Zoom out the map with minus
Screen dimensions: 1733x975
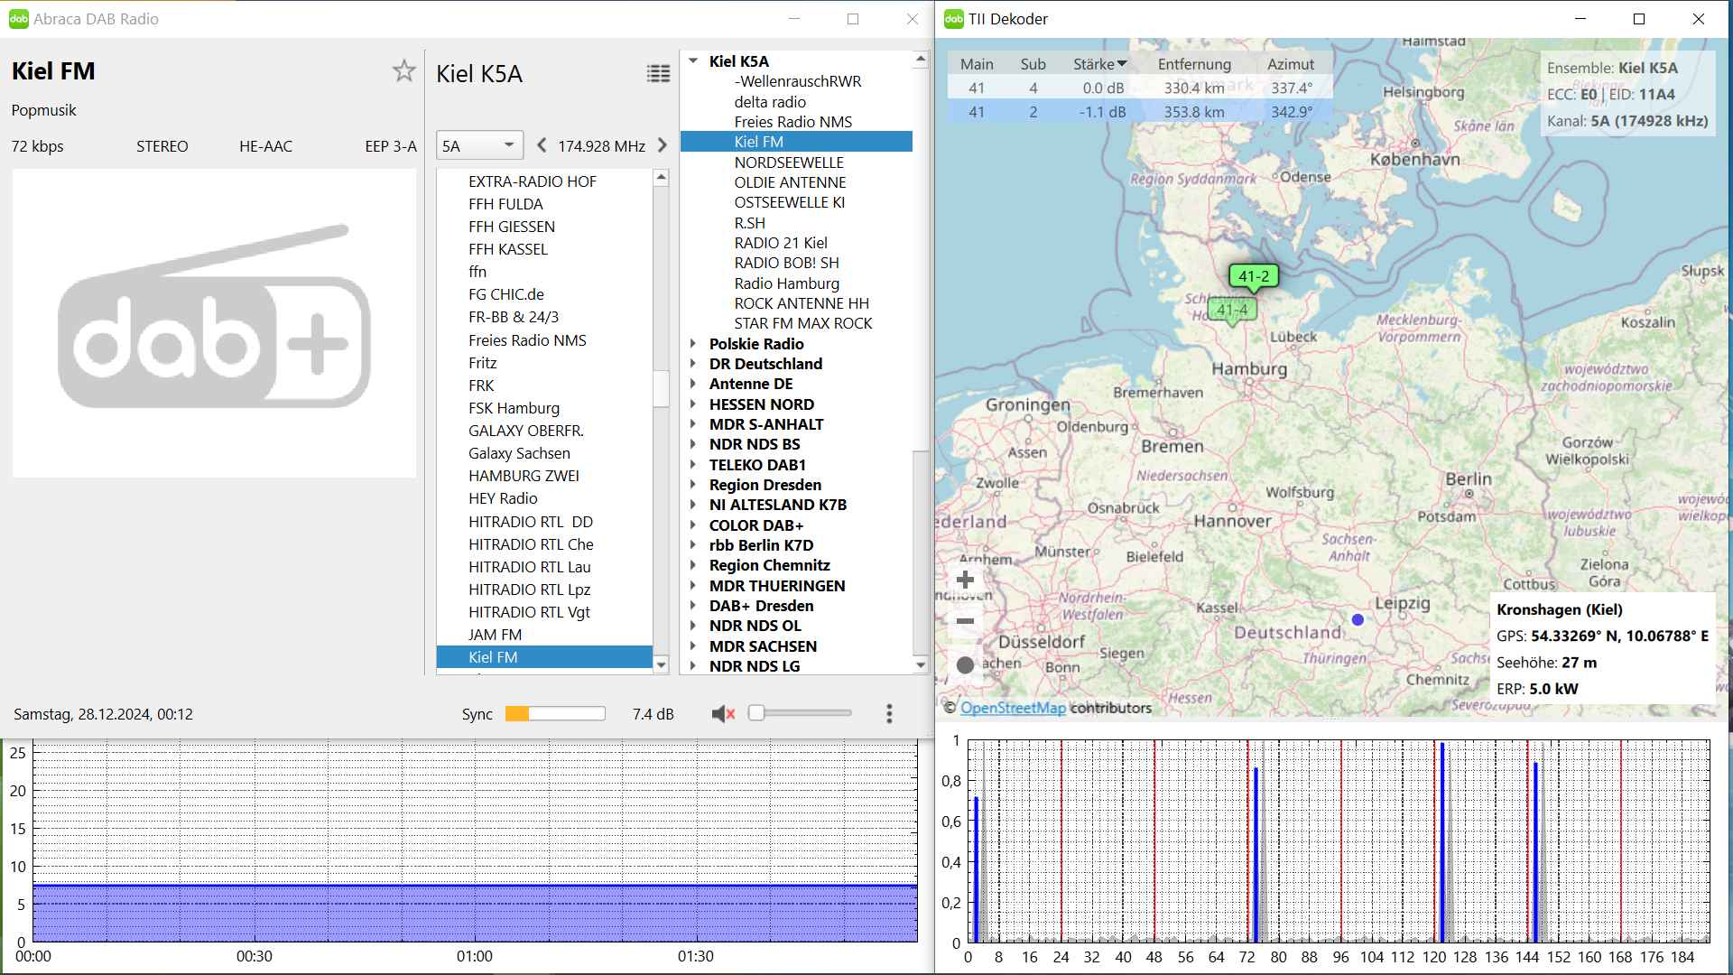965,621
